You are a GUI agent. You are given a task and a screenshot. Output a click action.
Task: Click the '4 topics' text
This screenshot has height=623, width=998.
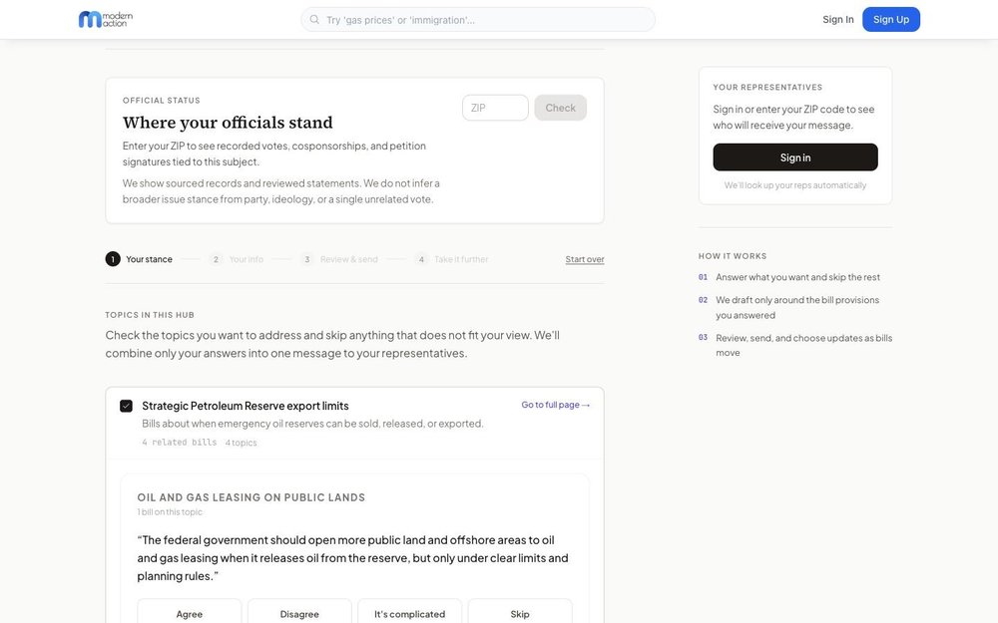click(241, 443)
